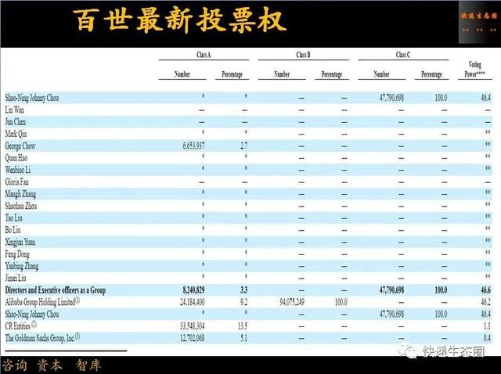
Task: Click the footer word 智库
Action: click(x=88, y=365)
